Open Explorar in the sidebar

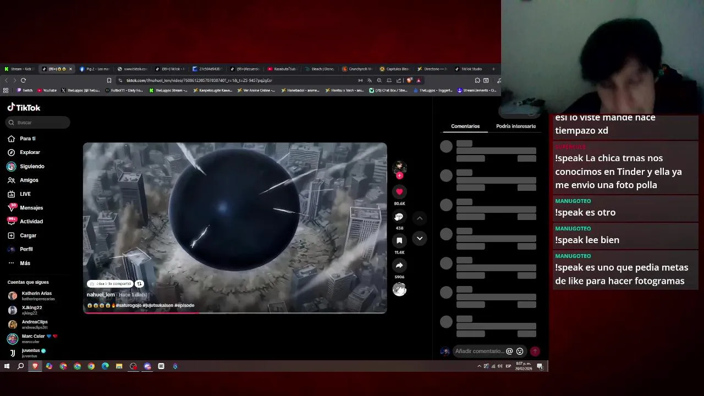24,152
